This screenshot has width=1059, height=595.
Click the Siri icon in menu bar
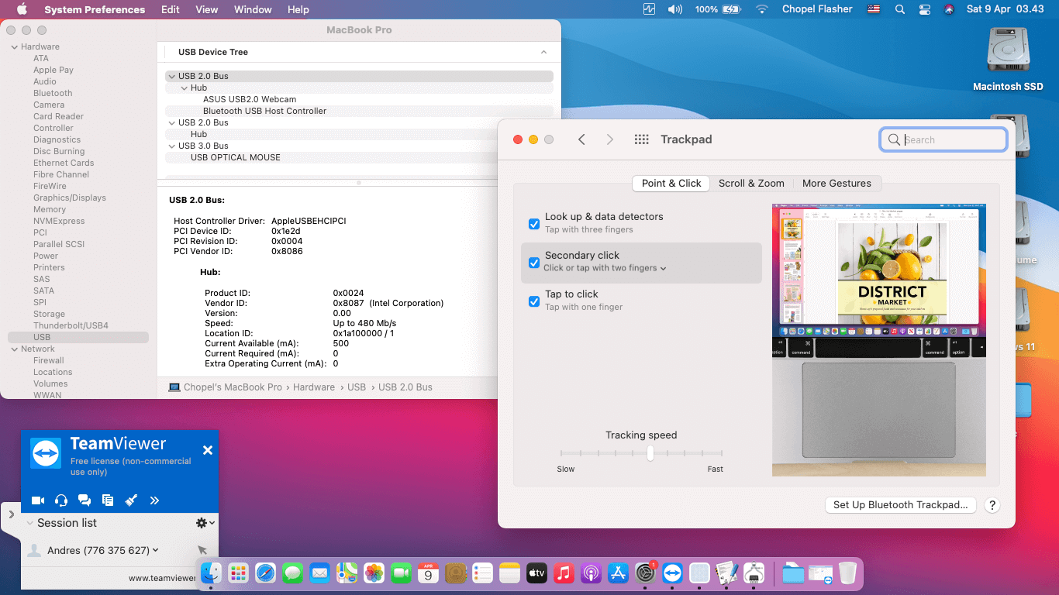[949, 9]
